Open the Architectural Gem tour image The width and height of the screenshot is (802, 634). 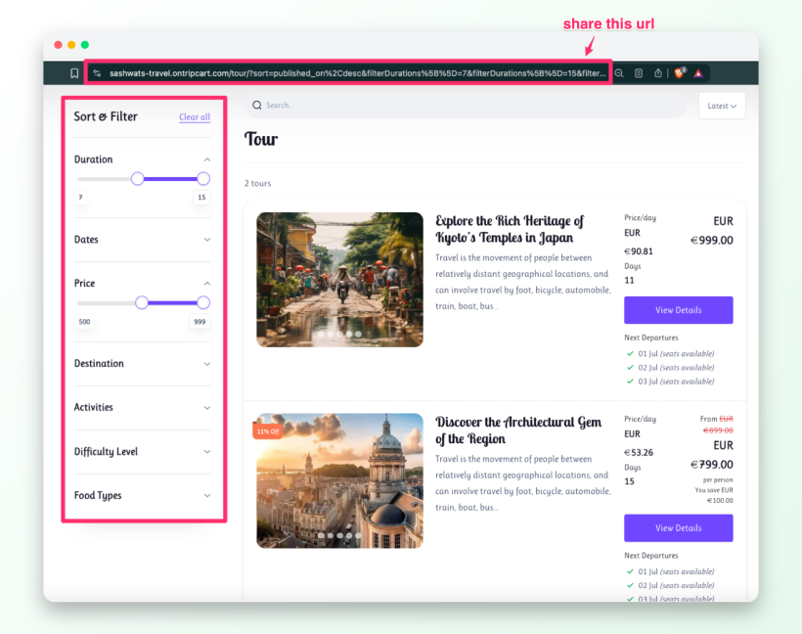click(x=339, y=480)
